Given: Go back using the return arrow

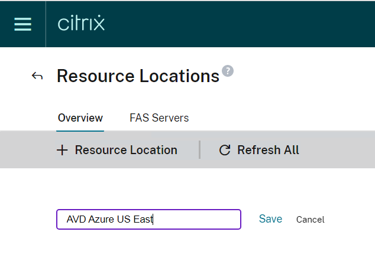Looking at the screenshot, I should coord(37,76).
